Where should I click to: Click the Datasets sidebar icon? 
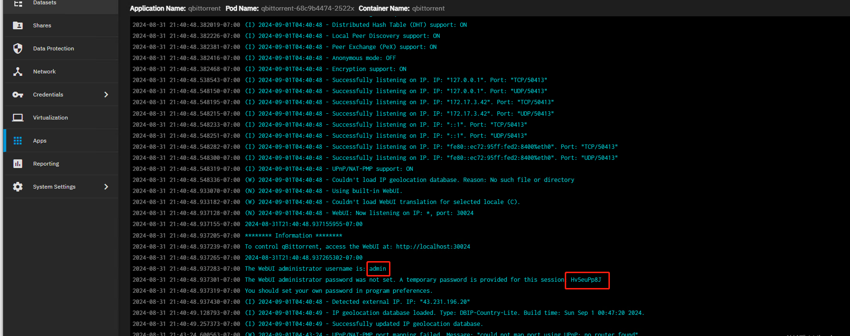(18, 3)
